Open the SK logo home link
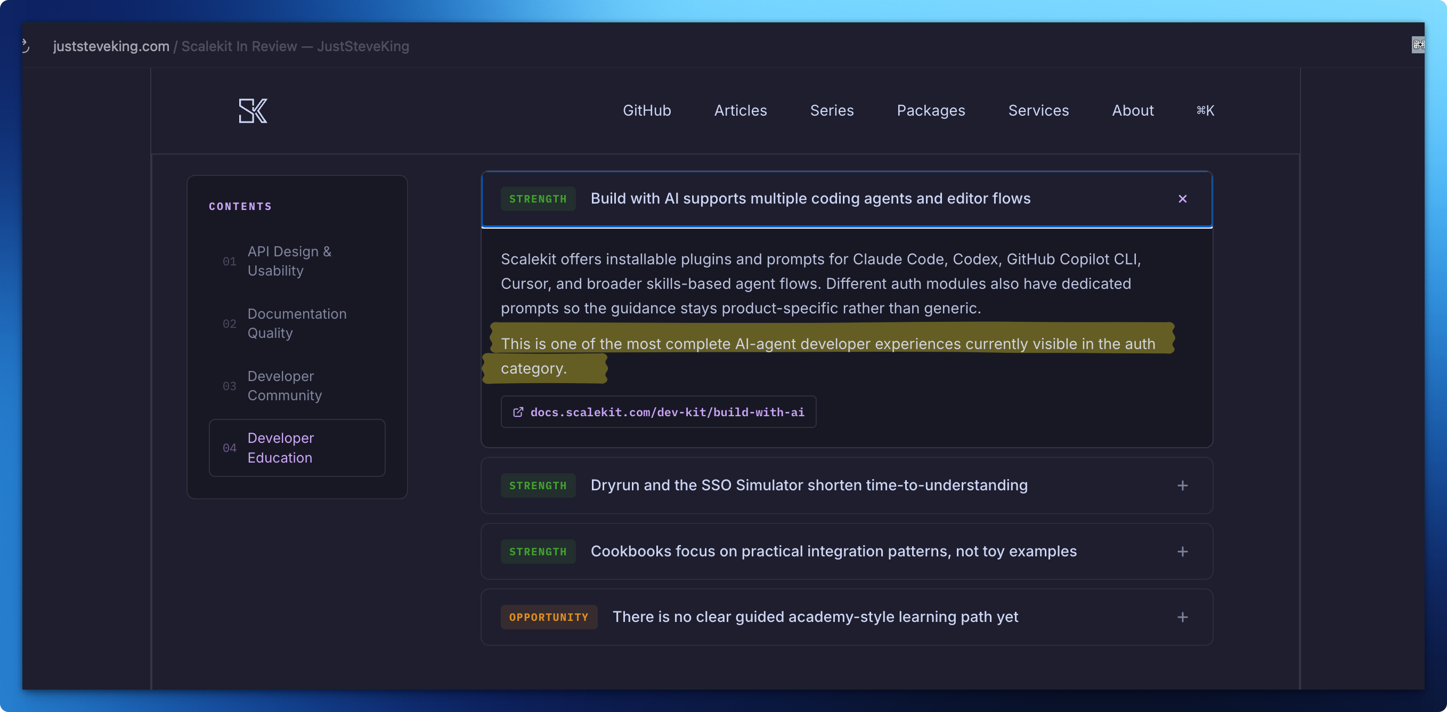 [x=253, y=111]
